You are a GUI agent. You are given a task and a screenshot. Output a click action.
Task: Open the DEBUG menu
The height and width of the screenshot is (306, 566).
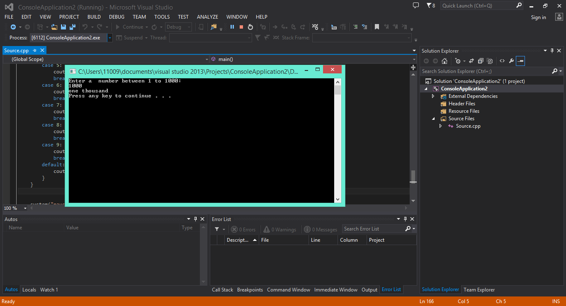pos(117,17)
